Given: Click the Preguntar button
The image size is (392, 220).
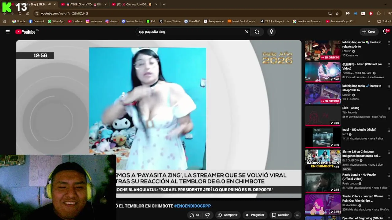Looking at the screenshot, I should click(254, 215).
